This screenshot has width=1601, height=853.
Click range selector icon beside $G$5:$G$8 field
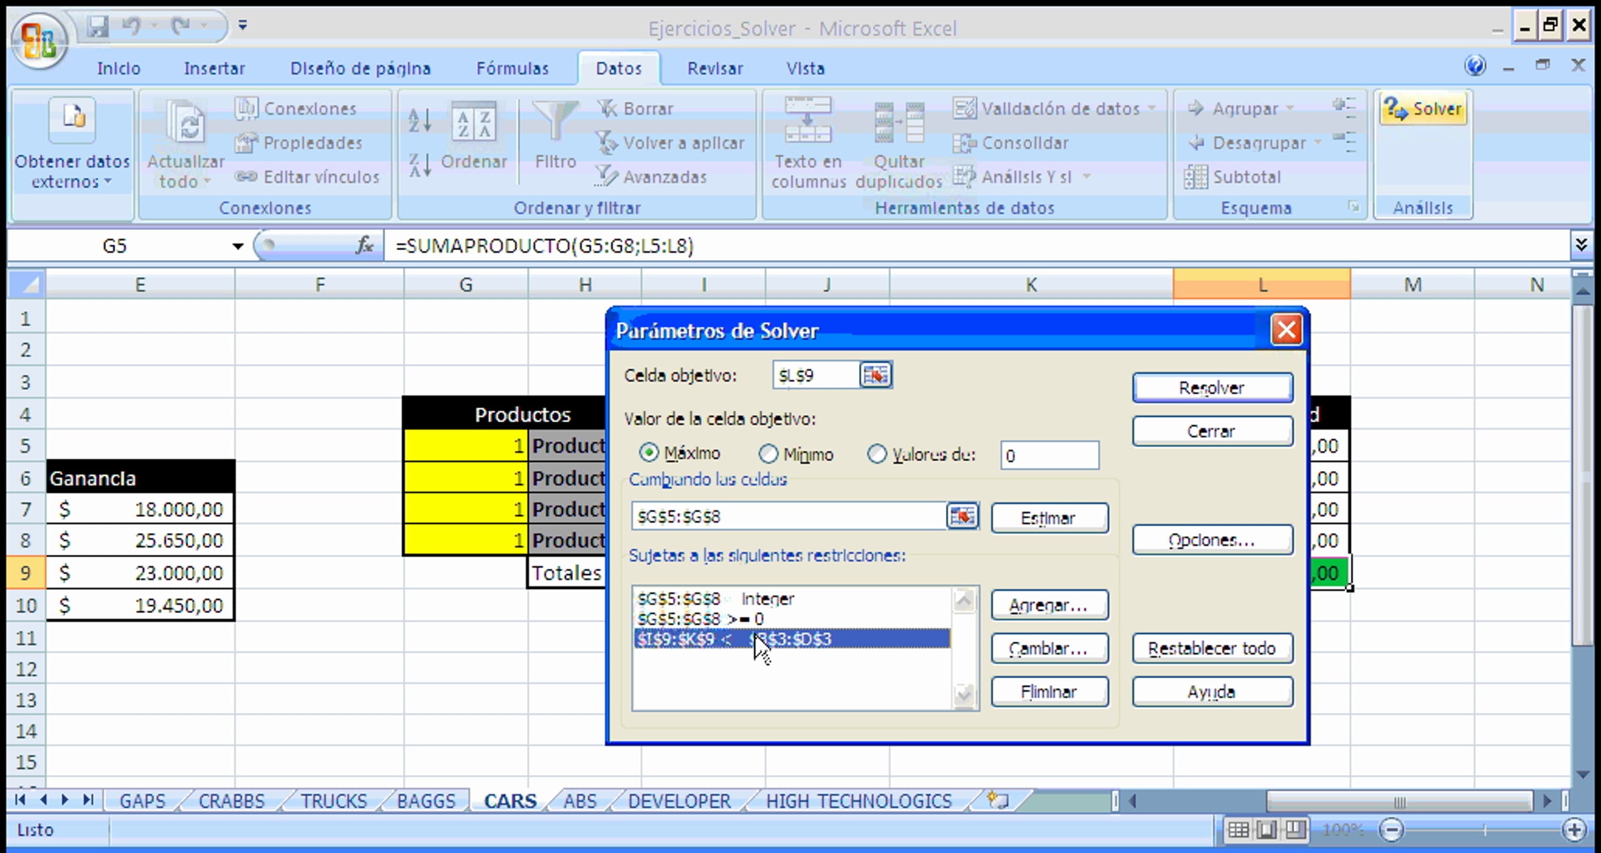pyautogui.click(x=962, y=516)
